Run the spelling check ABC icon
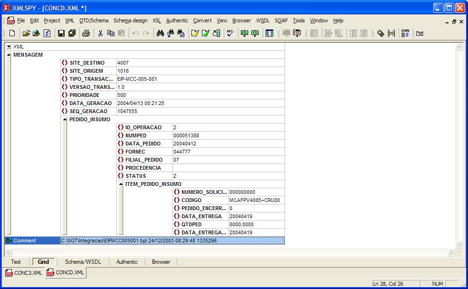468x289 pixels. click(x=230, y=33)
